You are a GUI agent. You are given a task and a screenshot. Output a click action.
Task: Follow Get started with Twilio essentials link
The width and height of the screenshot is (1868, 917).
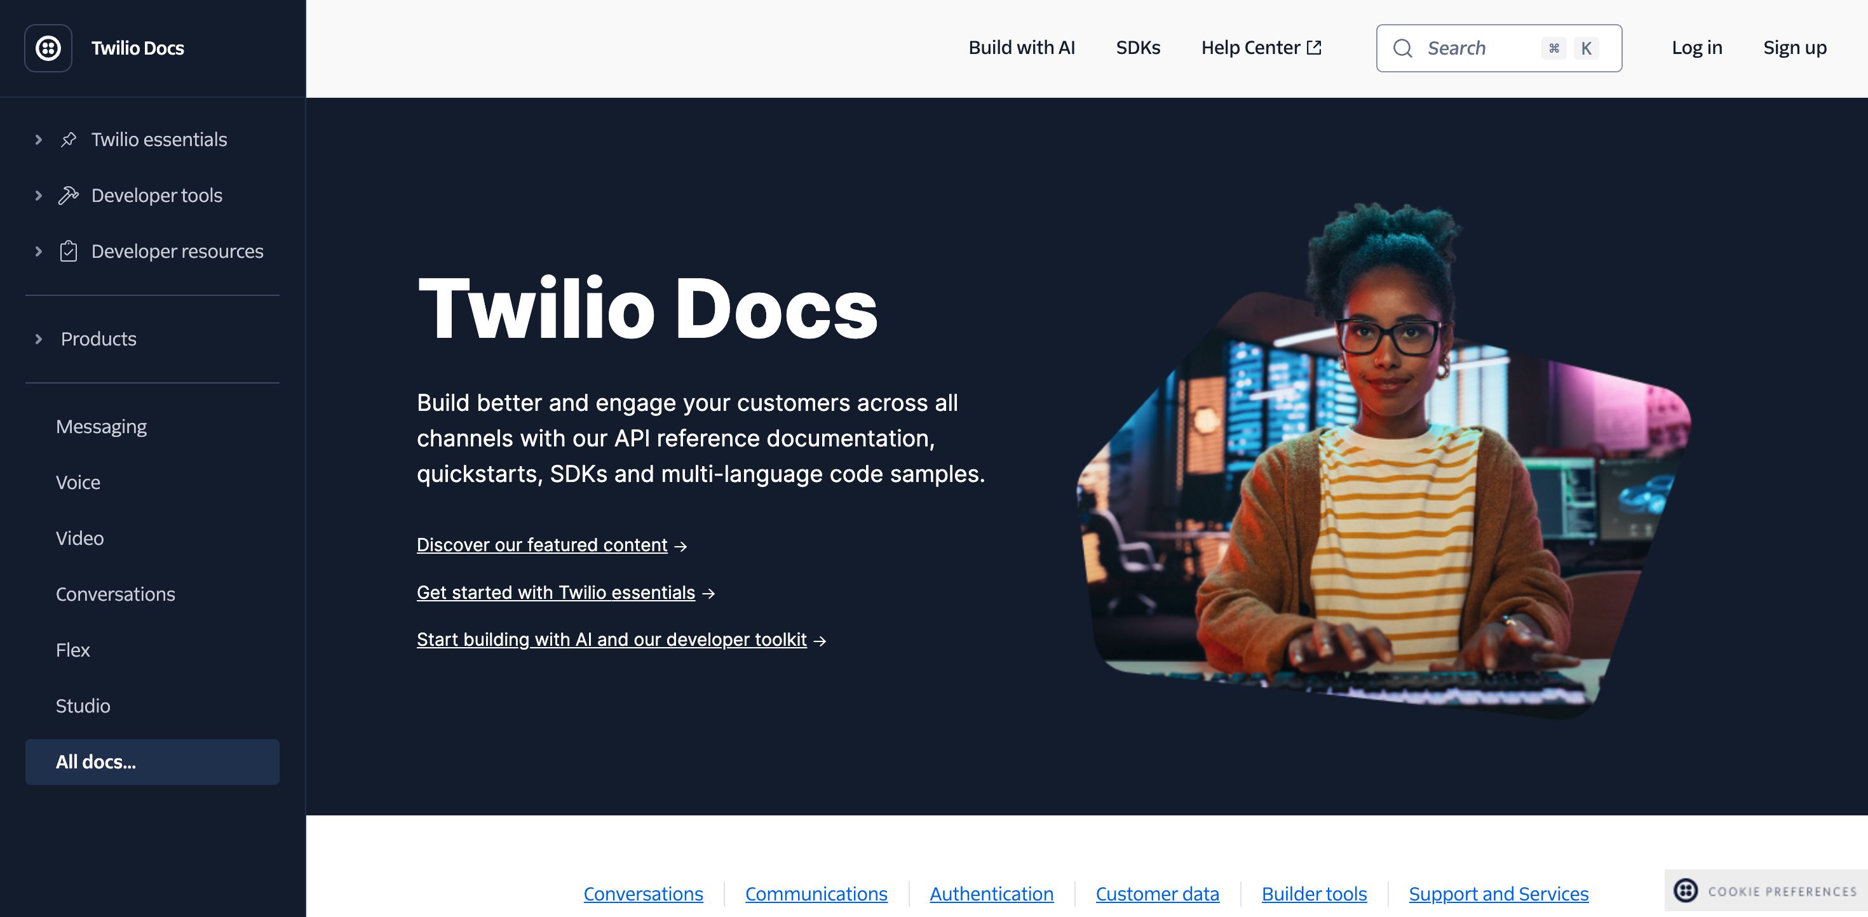click(555, 593)
